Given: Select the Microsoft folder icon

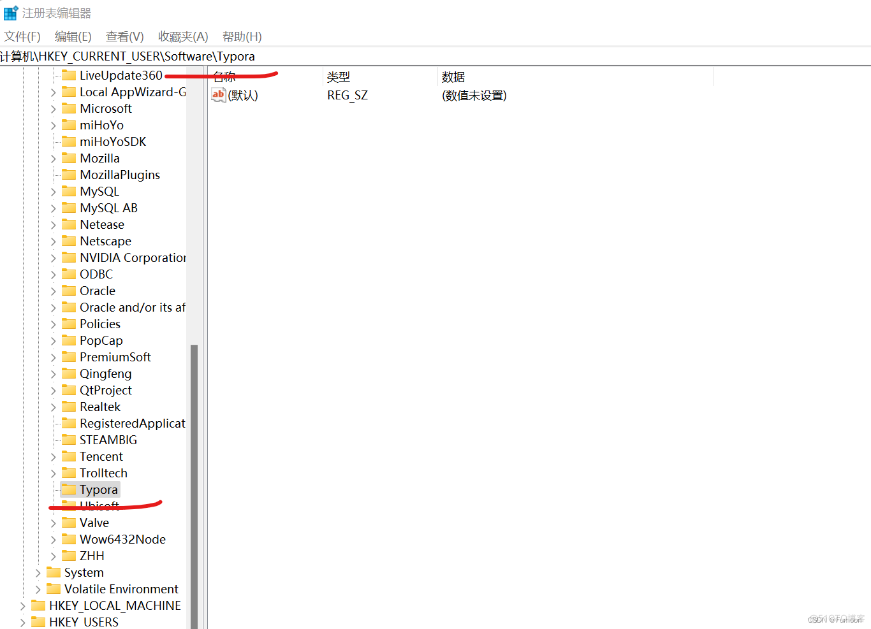Looking at the screenshot, I should (x=69, y=108).
